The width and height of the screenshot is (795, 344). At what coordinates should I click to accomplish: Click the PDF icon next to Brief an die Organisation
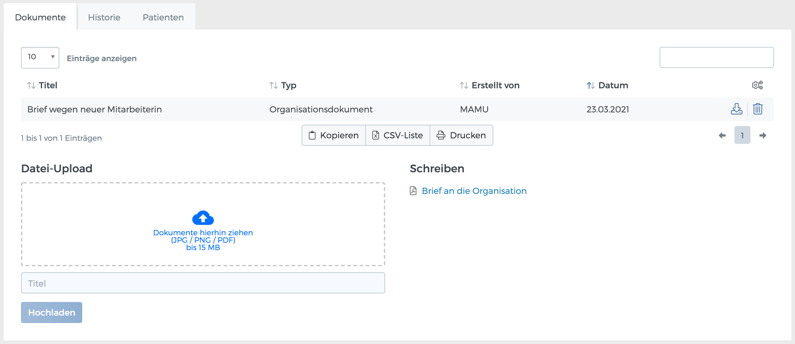click(x=413, y=191)
